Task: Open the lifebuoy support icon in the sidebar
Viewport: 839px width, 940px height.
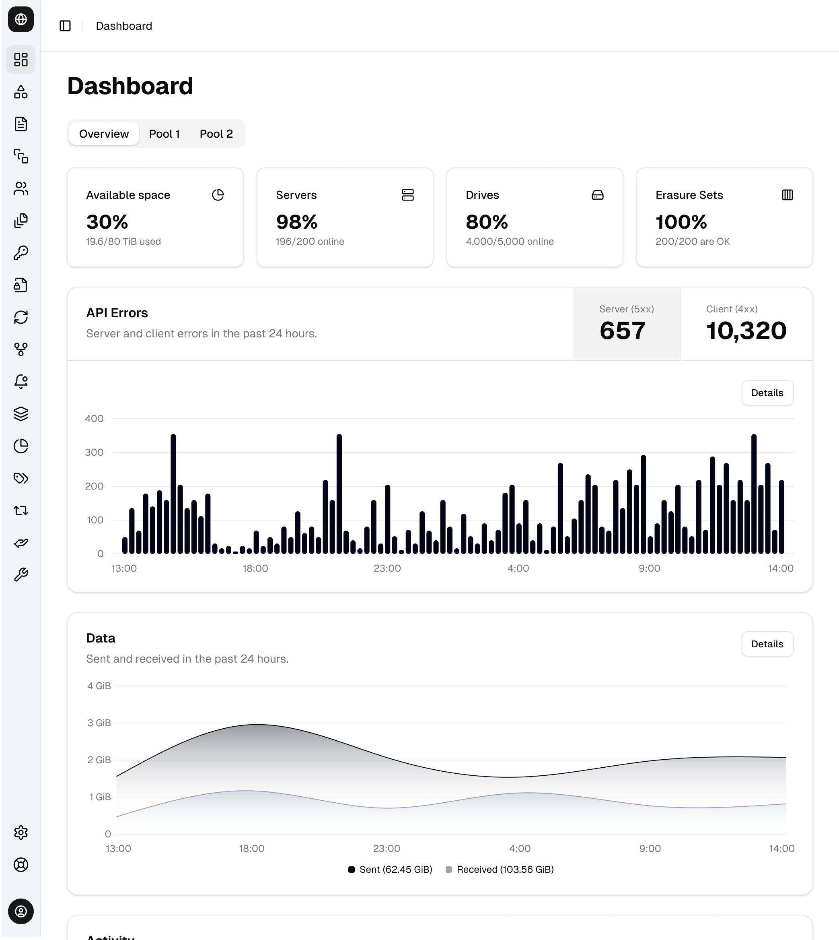Action: [x=21, y=865]
